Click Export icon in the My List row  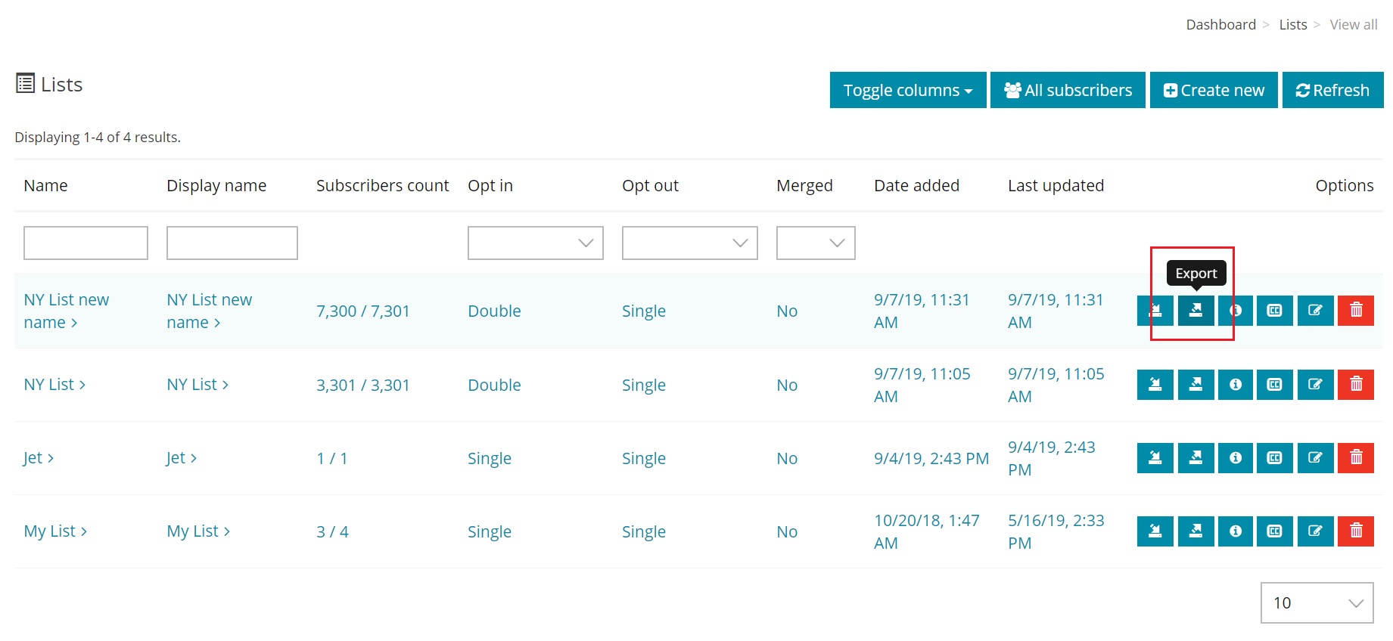tap(1196, 531)
